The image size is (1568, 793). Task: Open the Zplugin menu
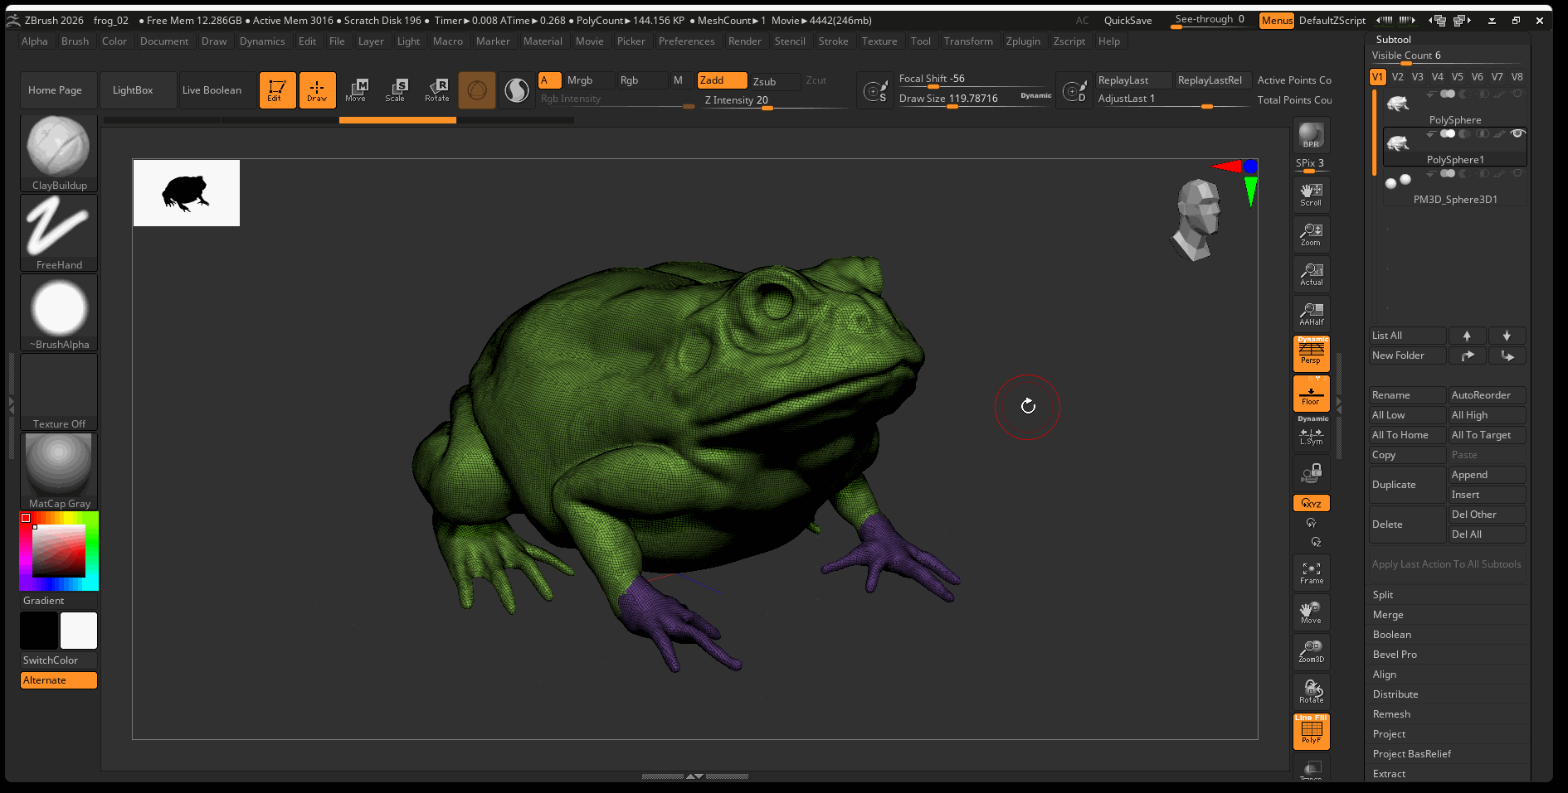coord(1022,41)
